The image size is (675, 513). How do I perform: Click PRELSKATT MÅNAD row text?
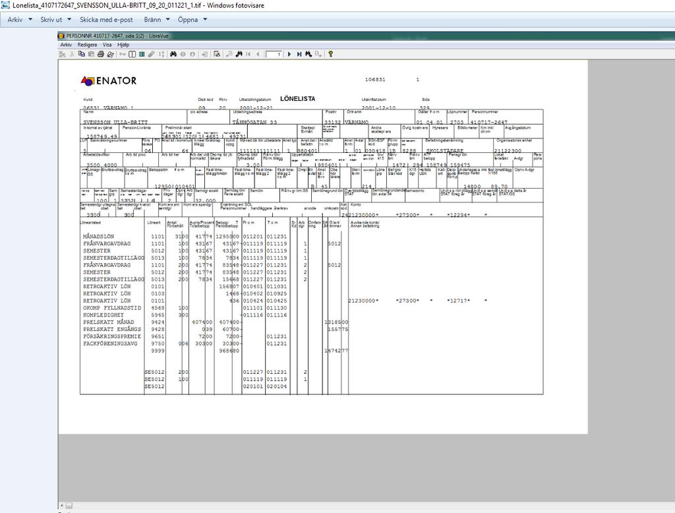[109, 322]
